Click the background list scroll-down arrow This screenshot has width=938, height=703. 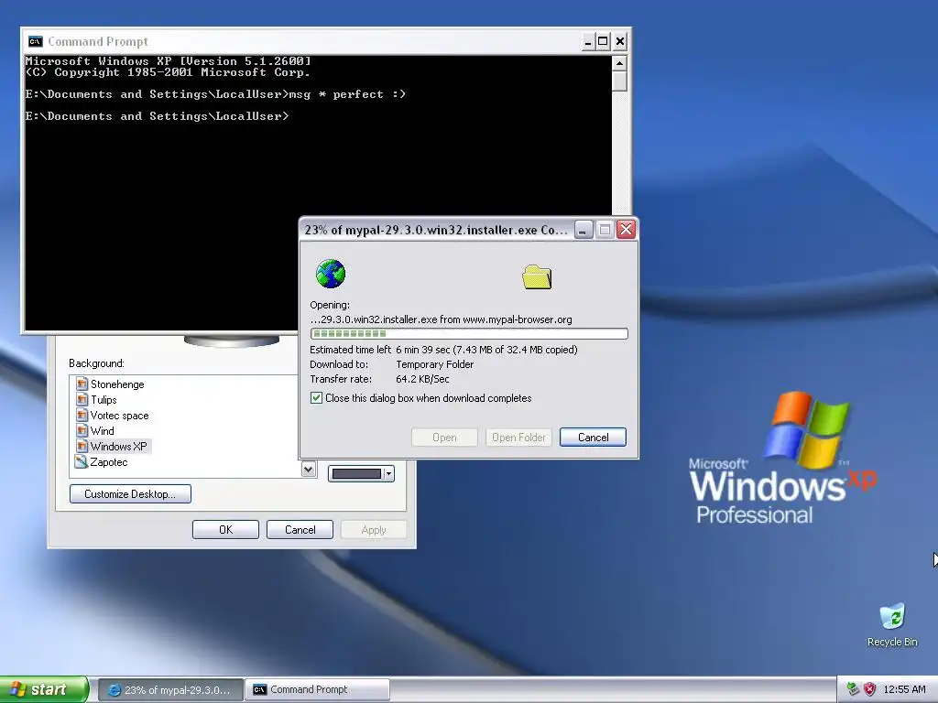(x=309, y=470)
